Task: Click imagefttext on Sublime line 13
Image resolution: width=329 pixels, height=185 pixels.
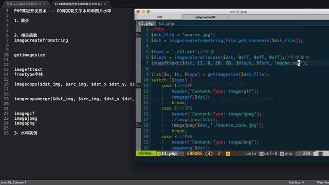Action: [28, 69]
